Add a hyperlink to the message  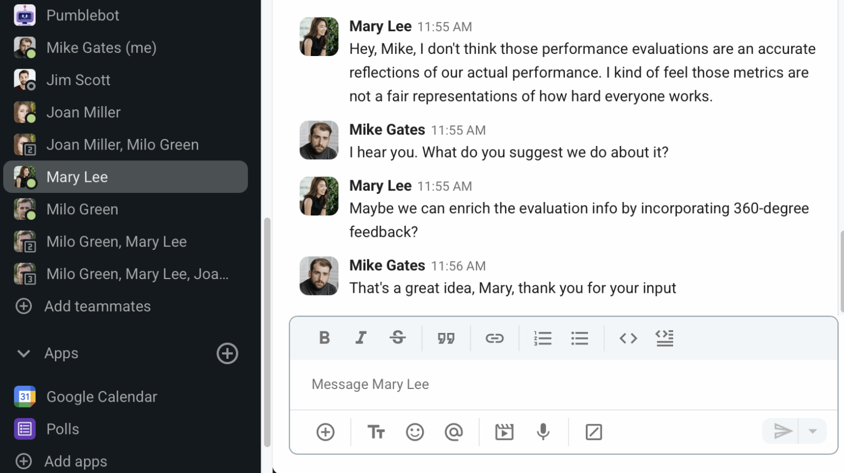pos(495,338)
